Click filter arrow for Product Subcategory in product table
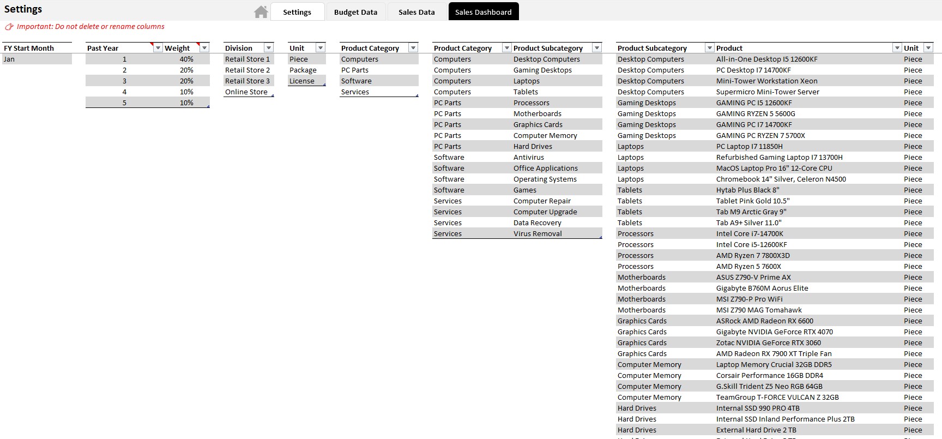 click(x=709, y=48)
